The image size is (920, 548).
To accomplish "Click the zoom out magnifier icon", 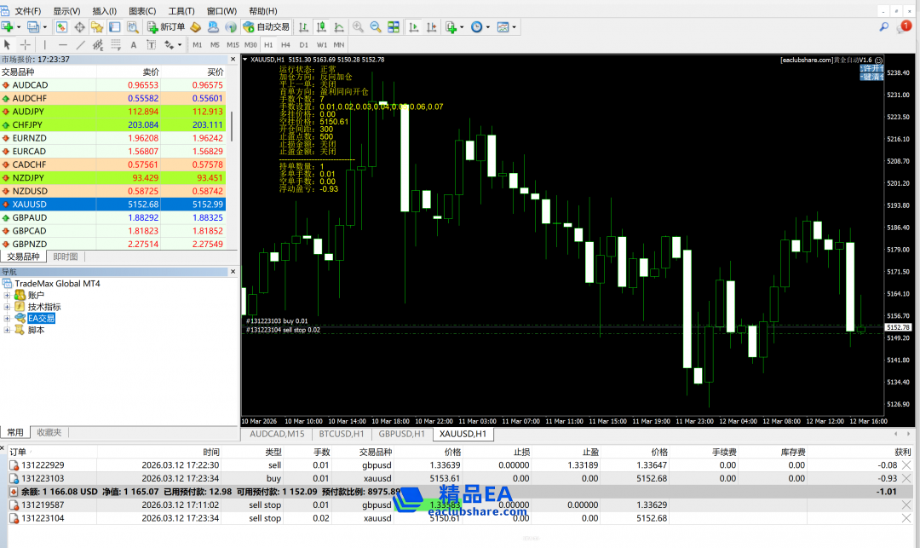I will point(376,27).
